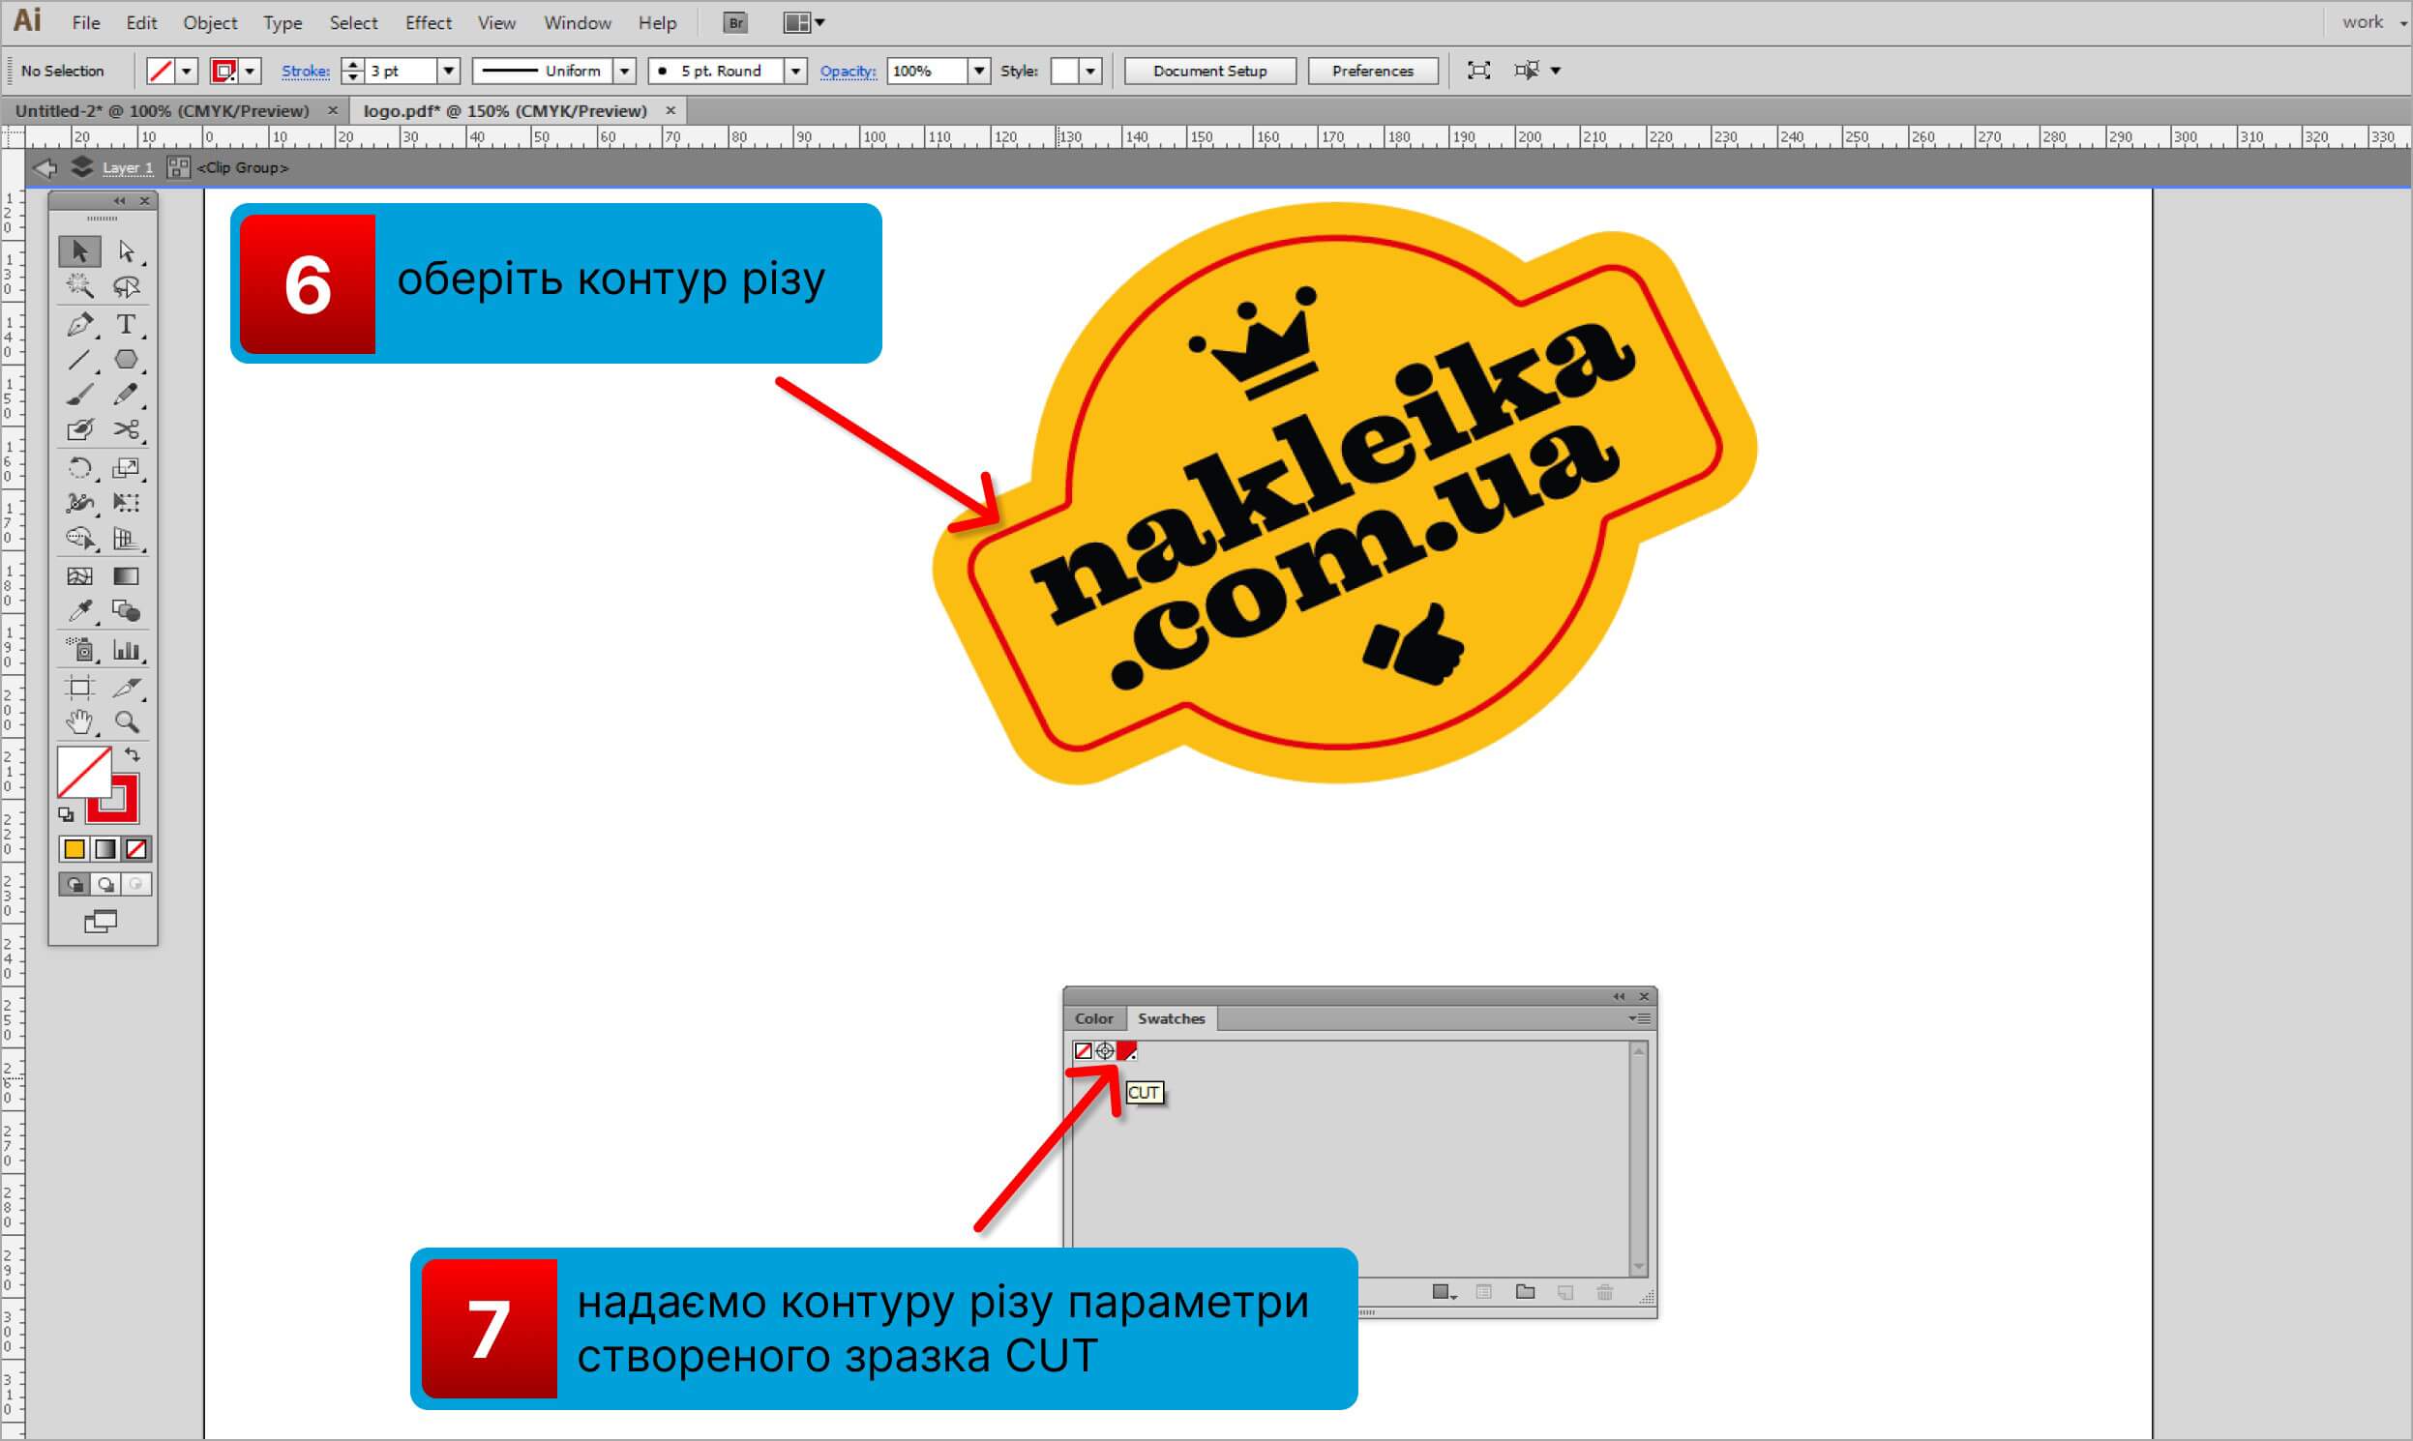Select the None swatch in Swatches panel
Image resolution: width=2413 pixels, height=1441 pixels.
click(1083, 1050)
